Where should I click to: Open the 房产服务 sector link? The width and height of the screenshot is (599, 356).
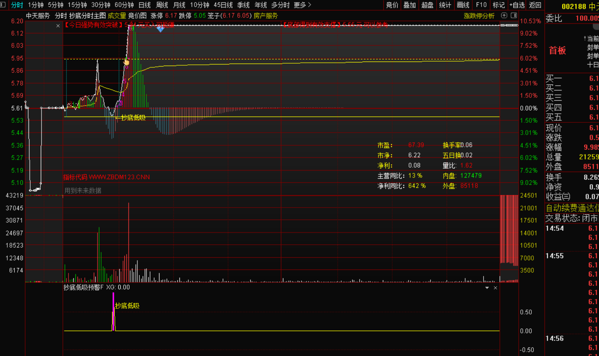coord(265,16)
